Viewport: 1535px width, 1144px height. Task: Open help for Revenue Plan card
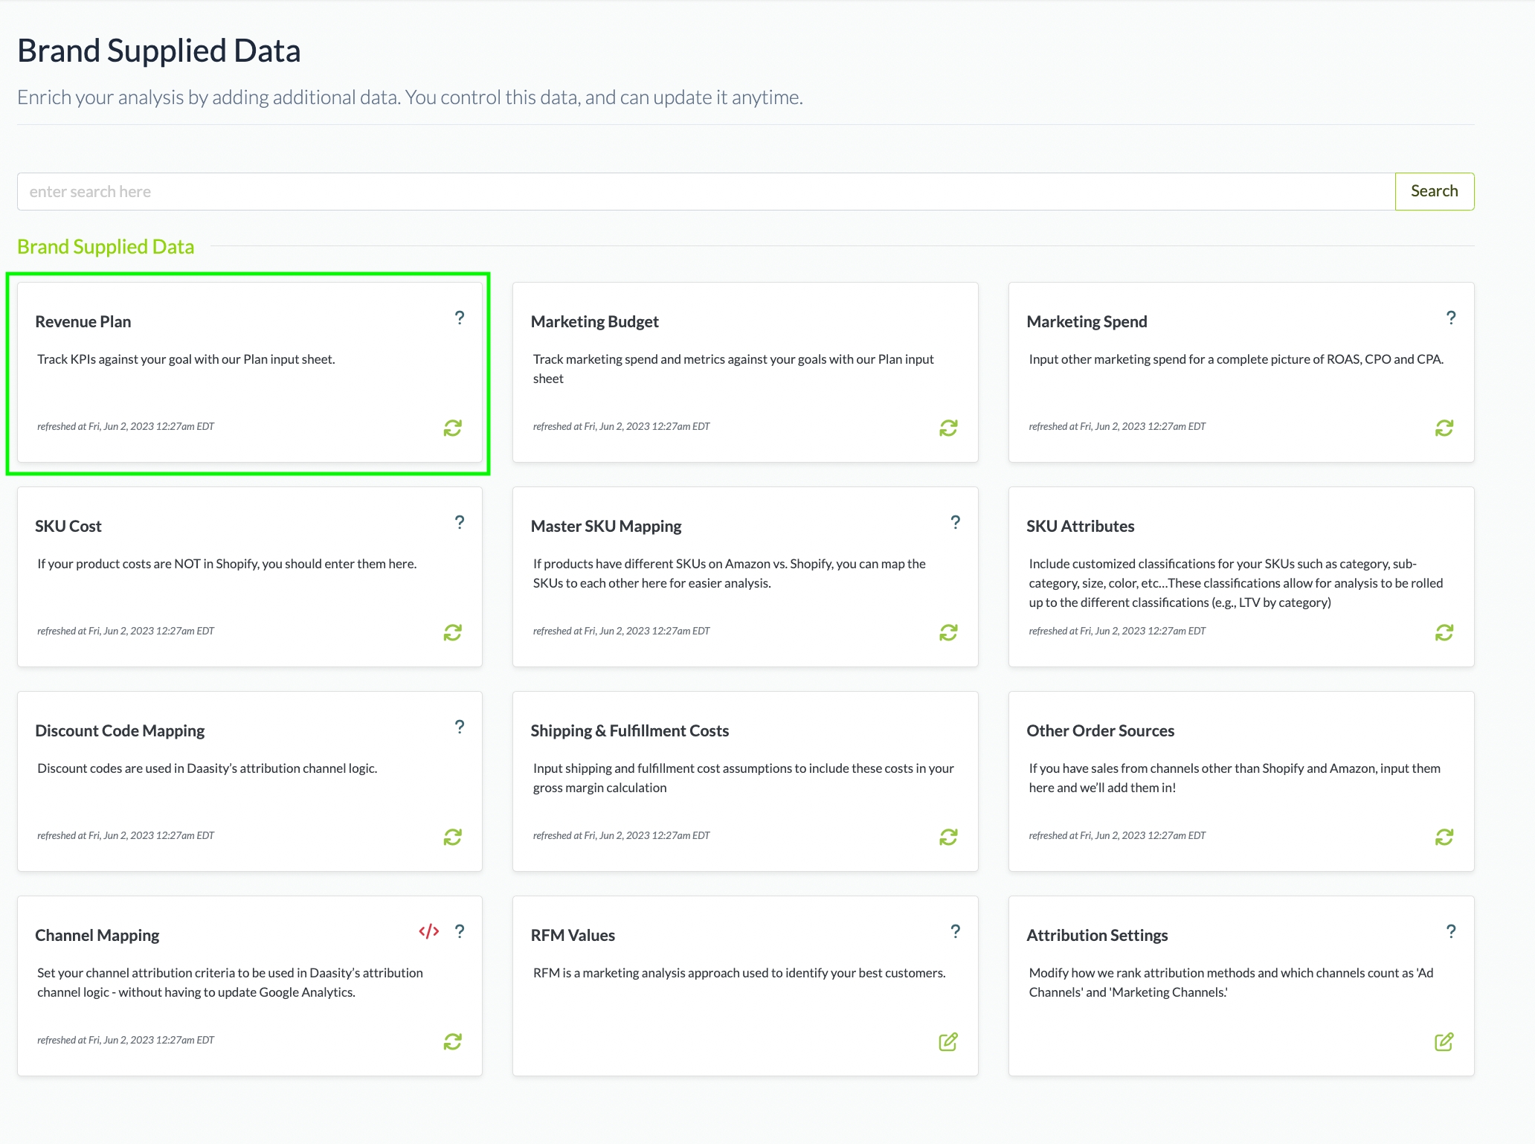460,318
